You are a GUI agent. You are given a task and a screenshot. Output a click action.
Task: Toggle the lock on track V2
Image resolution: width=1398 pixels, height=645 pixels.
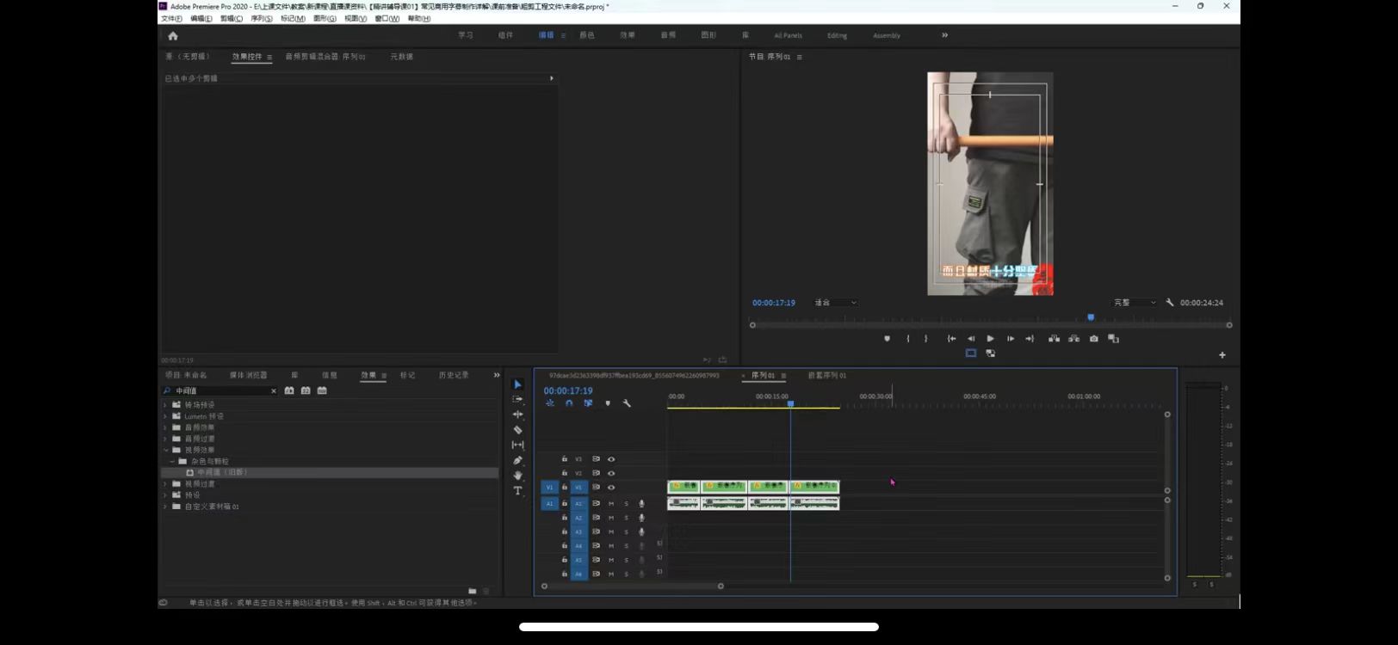click(565, 473)
